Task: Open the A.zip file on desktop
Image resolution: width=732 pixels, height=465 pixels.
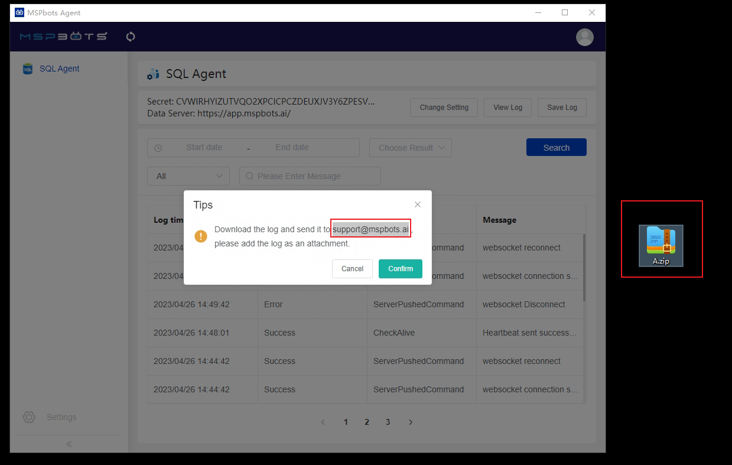Action: (x=661, y=245)
